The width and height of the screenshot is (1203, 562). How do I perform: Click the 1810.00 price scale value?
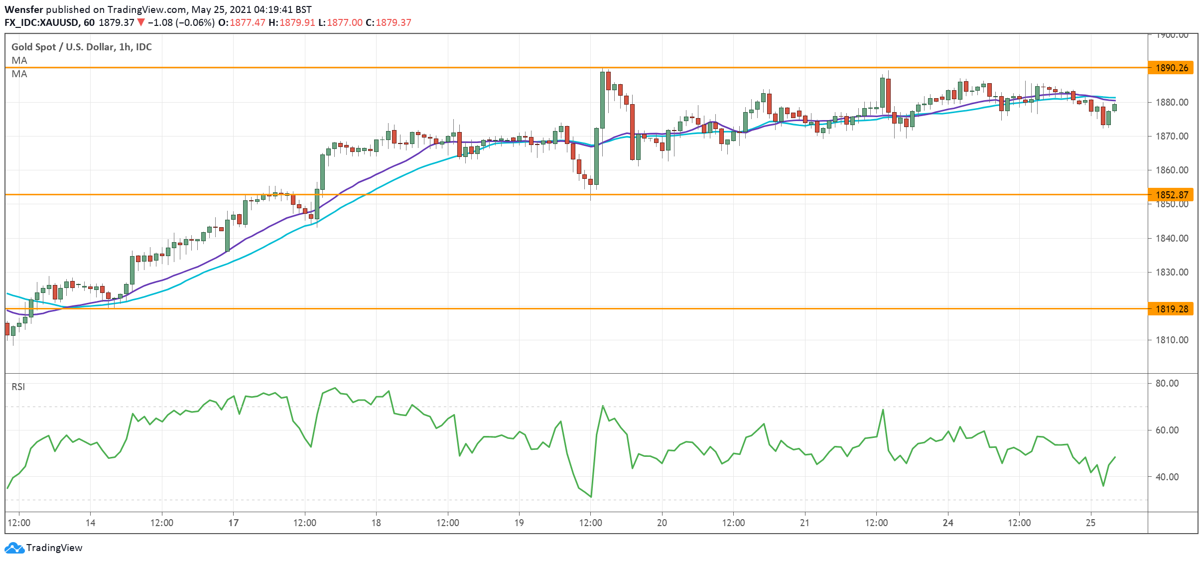pos(1172,340)
